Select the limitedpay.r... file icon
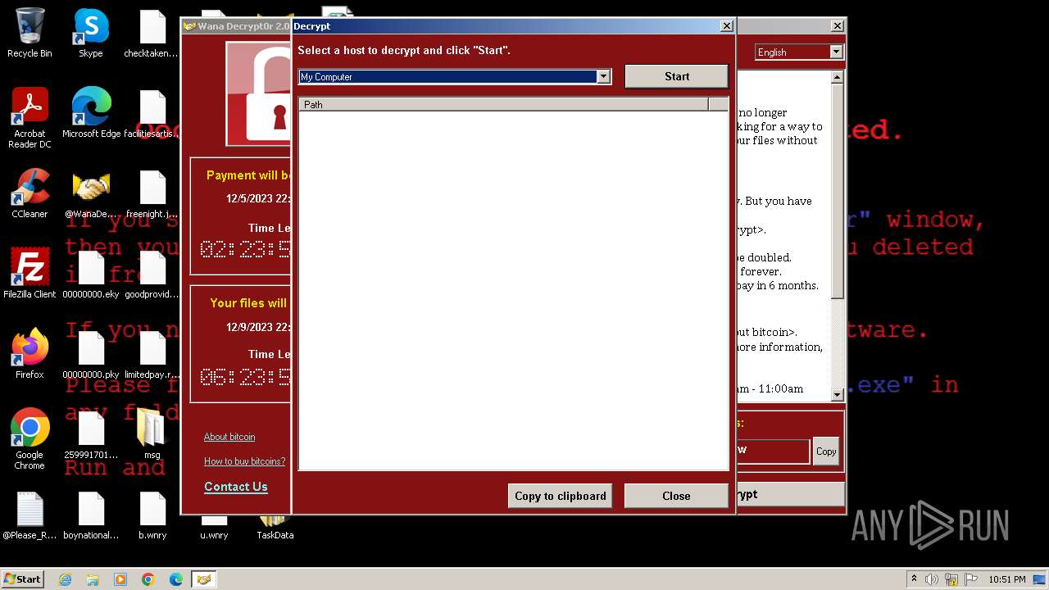1049x590 pixels. point(152,354)
